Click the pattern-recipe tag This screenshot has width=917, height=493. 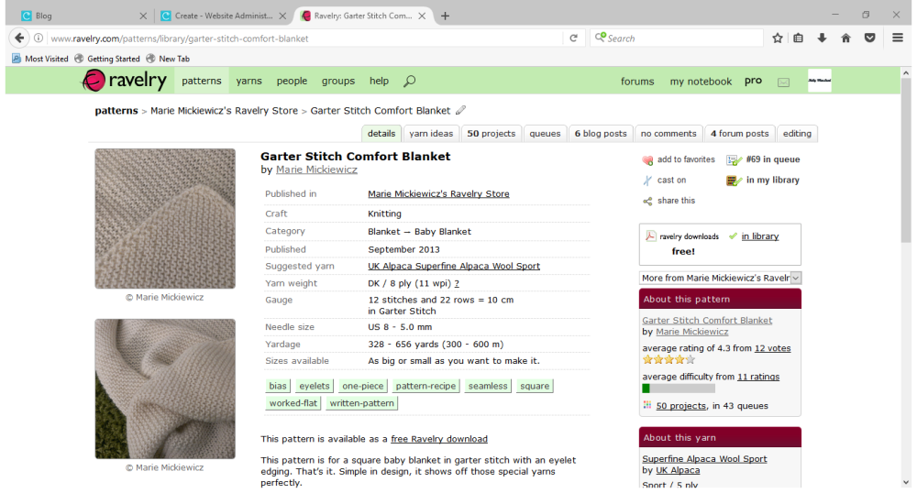coord(425,386)
